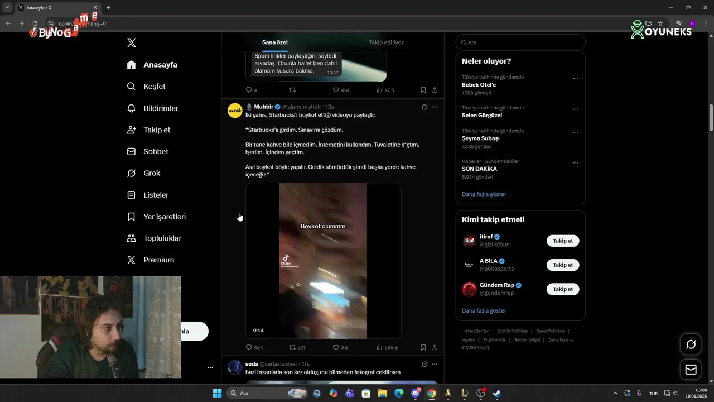Open Chrome three-dot menu
Image resolution: width=714 pixels, height=402 pixels.
(x=705, y=23)
